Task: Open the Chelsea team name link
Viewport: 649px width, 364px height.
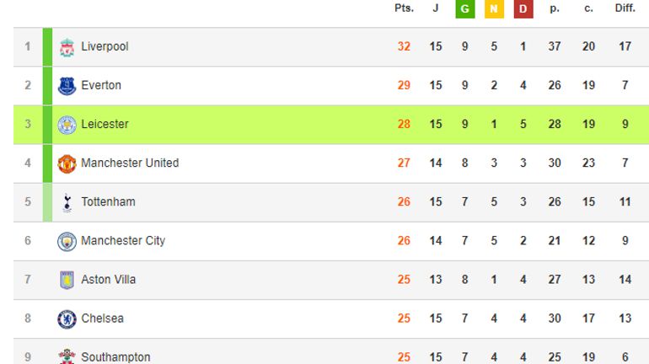Action: 102,318
